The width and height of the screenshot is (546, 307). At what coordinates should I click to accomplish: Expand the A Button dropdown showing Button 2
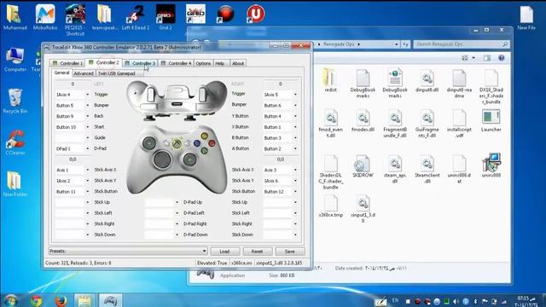(295, 148)
